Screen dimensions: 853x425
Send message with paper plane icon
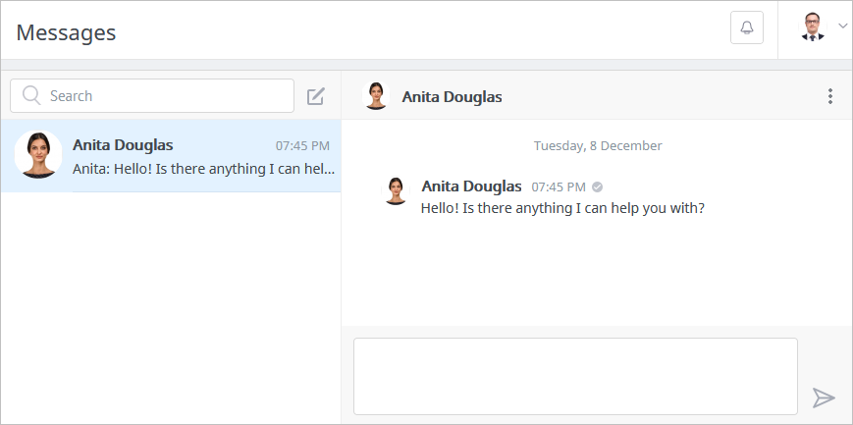point(824,398)
